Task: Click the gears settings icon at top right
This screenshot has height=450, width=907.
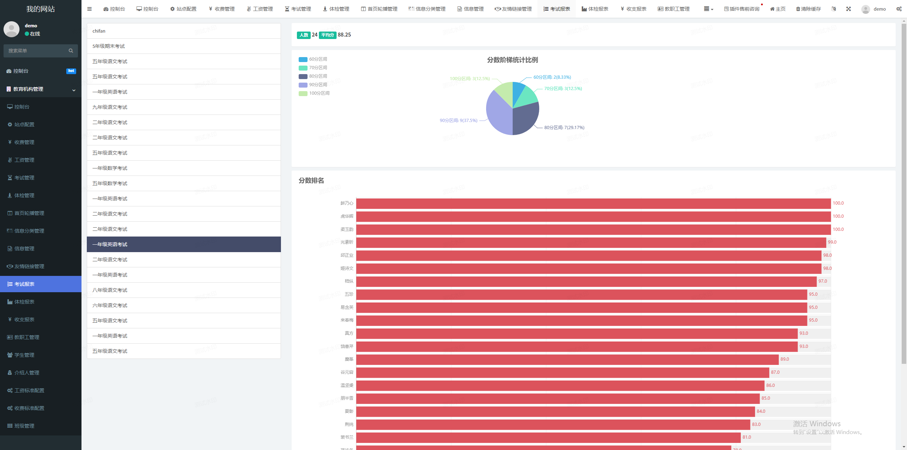Action: (x=899, y=9)
